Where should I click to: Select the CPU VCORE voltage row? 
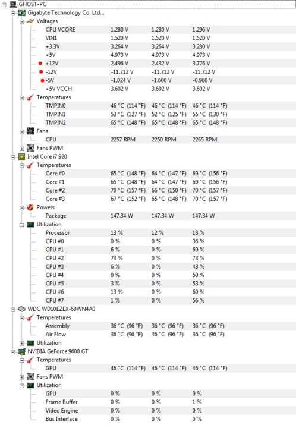coord(170,30)
